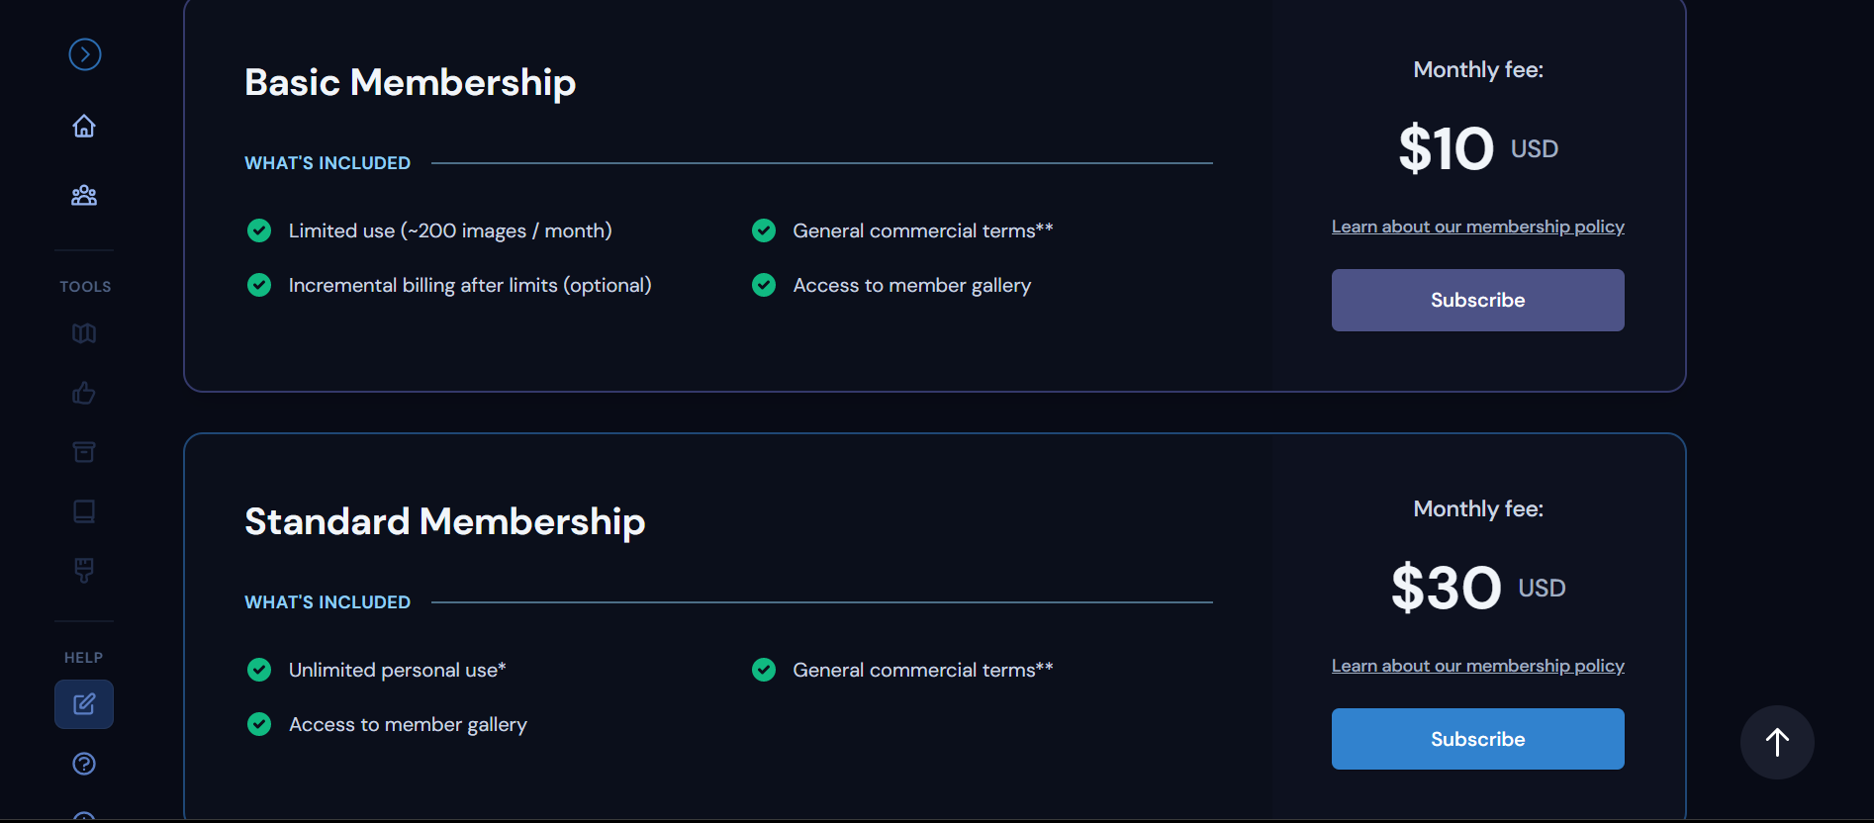The image size is (1874, 823).
Task: Subscribe to the Standard Membership
Action: pyautogui.click(x=1477, y=739)
